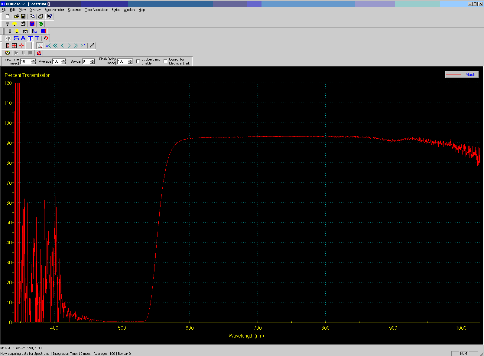484x356 pixels.
Task: Move cursor right with single chevron arrow
Action: point(69,46)
